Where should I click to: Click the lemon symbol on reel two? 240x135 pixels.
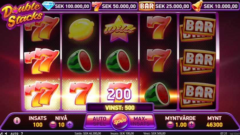[81, 30]
